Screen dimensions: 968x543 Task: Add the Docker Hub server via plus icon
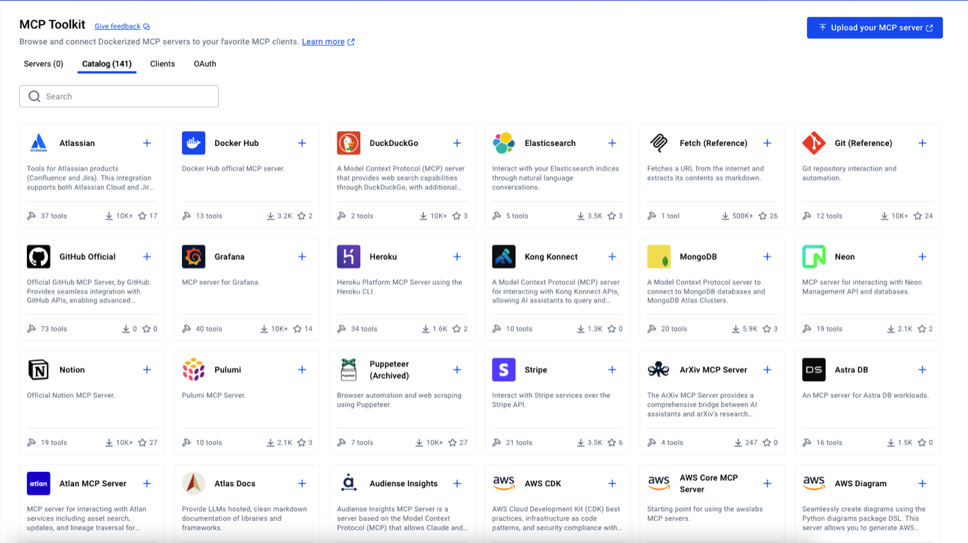click(302, 143)
